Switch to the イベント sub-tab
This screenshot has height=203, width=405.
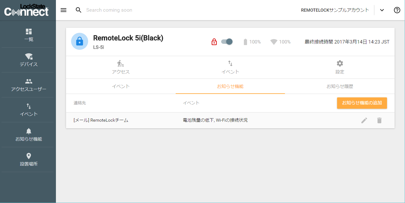(121, 86)
